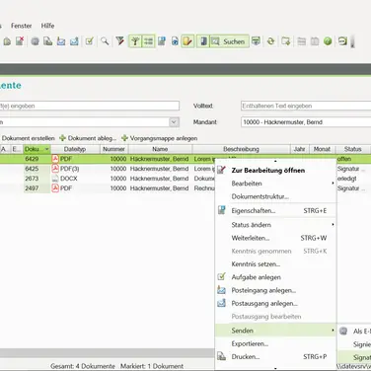Click the green sphere icon in the toolbar

328,41
